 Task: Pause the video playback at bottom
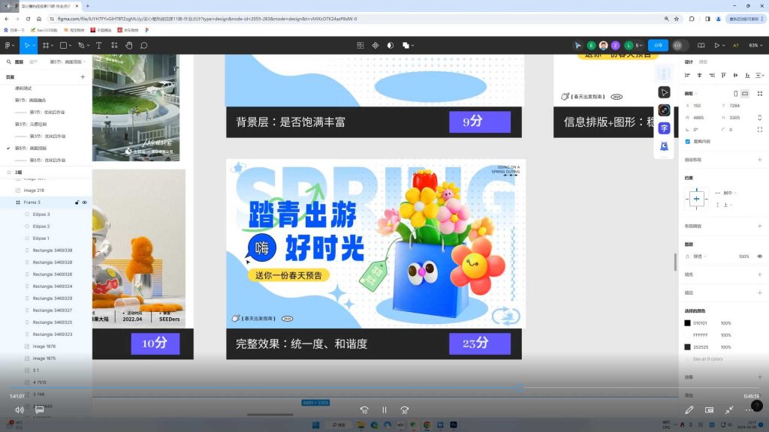(x=384, y=409)
